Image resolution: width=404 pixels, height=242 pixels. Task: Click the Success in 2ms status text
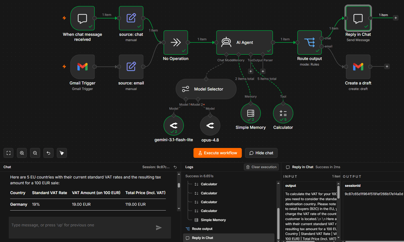pos(328,167)
